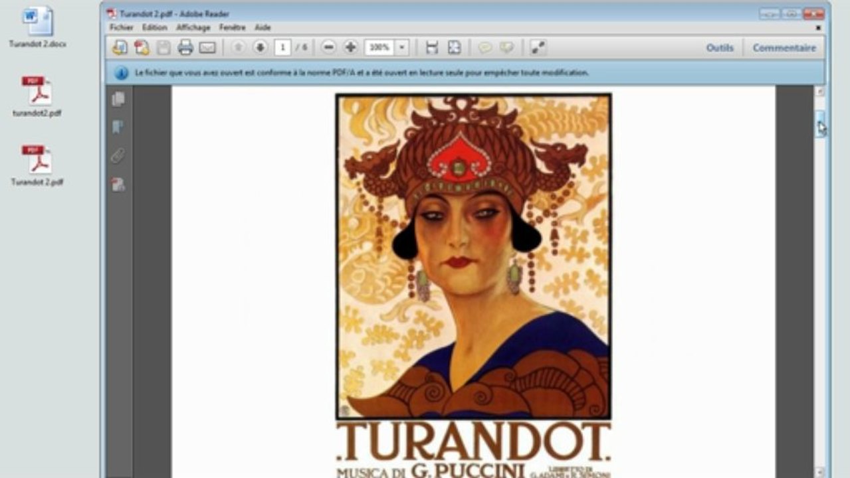Go to previous page arrow

[x=239, y=47]
